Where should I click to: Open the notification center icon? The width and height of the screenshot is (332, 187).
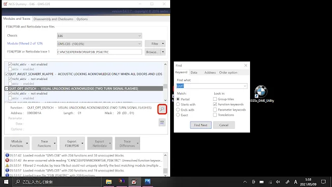click(x=323, y=182)
